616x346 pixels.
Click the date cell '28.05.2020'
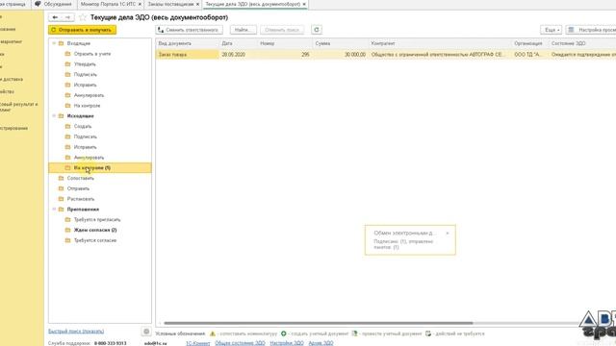click(238, 55)
